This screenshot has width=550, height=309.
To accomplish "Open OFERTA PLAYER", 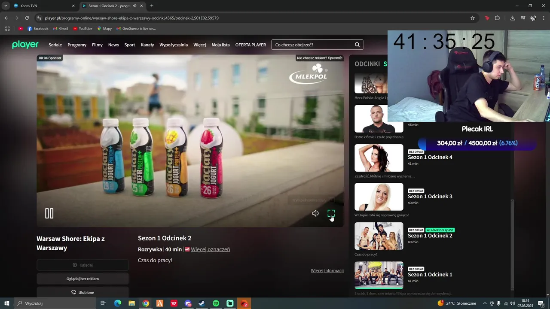I will pos(251,45).
